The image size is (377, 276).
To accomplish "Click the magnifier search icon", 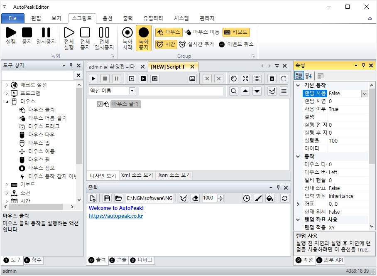I will (233, 91).
